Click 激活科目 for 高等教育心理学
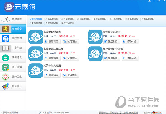166x114 pixels. [x=111, y=42]
